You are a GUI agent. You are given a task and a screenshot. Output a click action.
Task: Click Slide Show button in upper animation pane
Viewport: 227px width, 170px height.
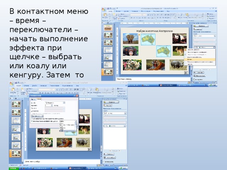199,76
